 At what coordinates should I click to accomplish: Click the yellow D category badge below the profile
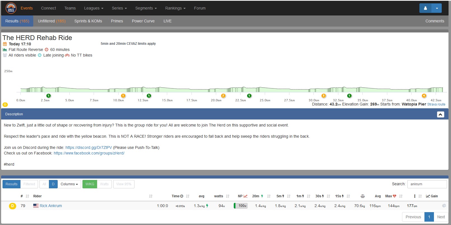point(5,105)
